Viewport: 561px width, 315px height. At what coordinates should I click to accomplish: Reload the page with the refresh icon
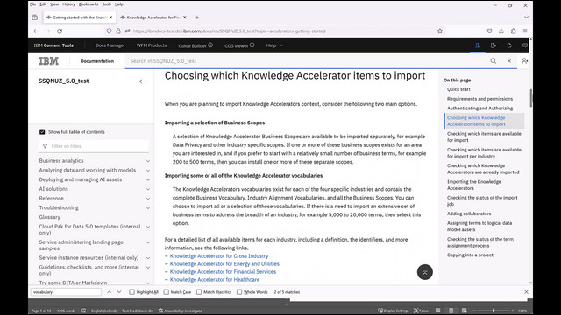[60, 31]
